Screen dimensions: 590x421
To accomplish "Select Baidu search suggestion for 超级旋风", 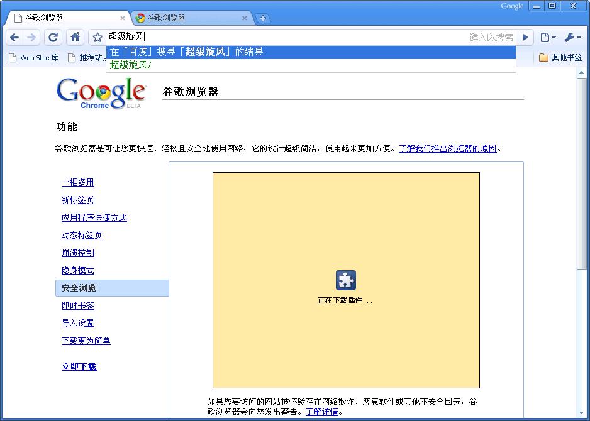I will (311, 52).
